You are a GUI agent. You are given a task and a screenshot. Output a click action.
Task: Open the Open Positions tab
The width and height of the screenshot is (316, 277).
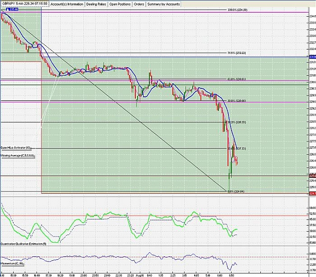pyautogui.click(x=120, y=4)
